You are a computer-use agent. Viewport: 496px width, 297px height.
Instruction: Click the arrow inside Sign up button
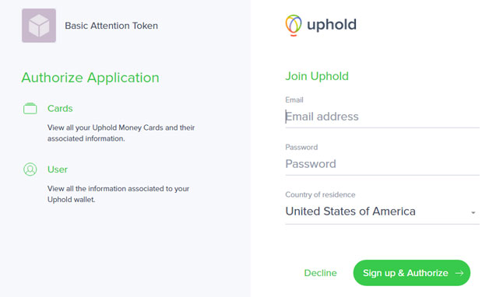pos(459,273)
